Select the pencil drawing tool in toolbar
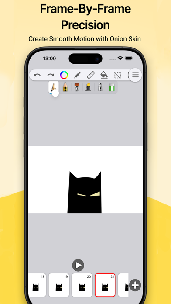The width and height of the screenshot is (171, 304). (78, 75)
